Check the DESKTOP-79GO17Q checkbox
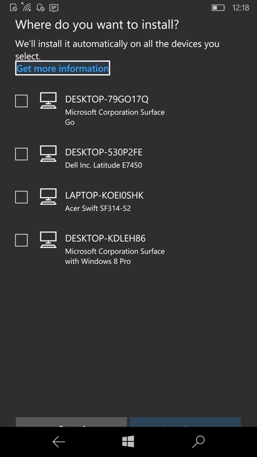 tap(21, 101)
